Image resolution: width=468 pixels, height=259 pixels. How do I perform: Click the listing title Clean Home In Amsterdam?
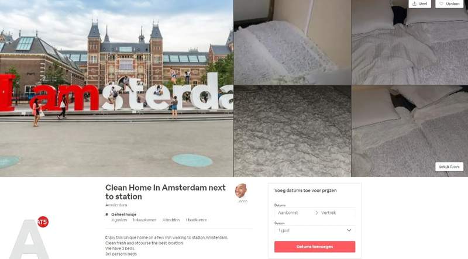[x=166, y=192]
